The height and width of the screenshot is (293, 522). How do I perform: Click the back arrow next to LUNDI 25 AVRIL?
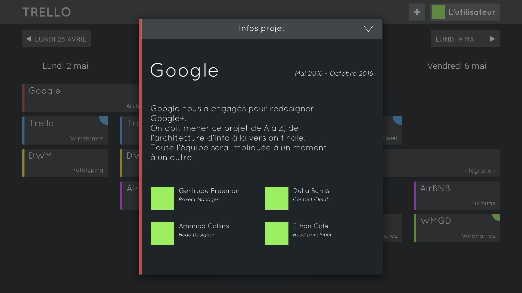tap(29, 39)
